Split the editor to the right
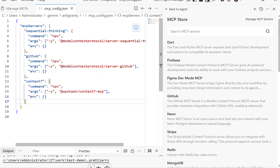 136,8
